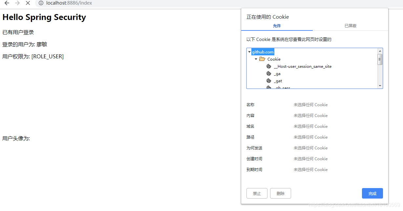403x211 pixels.
Task: Collapse the Cookie folder
Action: coord(256,59)
